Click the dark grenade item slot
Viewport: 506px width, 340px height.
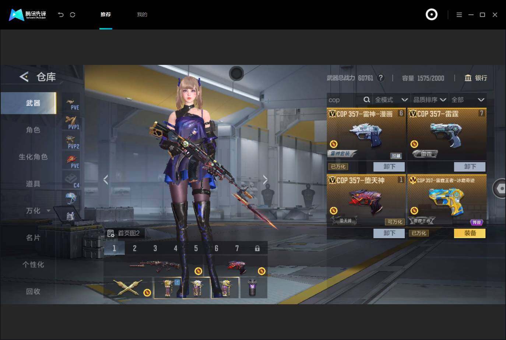254,288
